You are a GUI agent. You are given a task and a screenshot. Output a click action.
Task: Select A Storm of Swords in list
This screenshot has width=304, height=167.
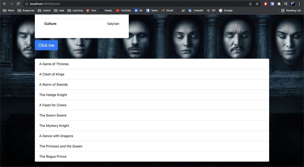coord(152,84)
